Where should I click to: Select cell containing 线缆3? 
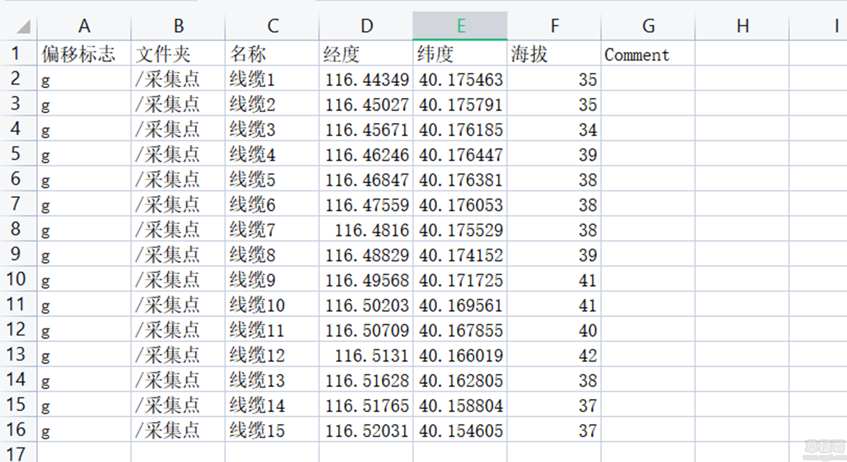coord(272,128)
